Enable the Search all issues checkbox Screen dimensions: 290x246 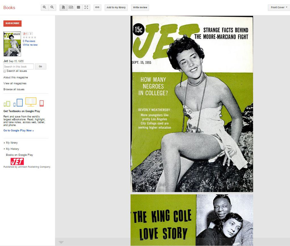[5, 71]
